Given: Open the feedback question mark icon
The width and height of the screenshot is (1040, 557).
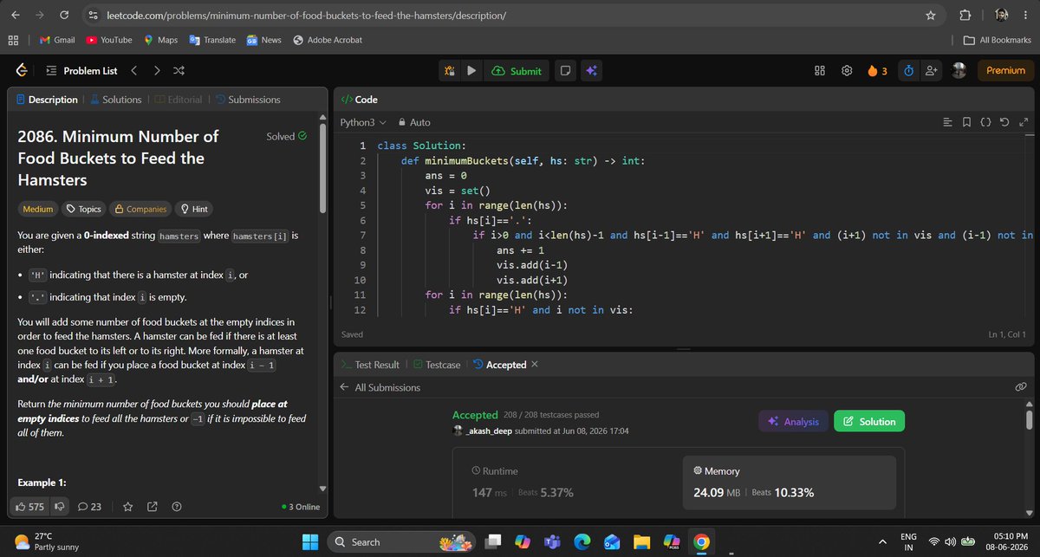Looking at the screenshot, I should click(x=177, y=506).
